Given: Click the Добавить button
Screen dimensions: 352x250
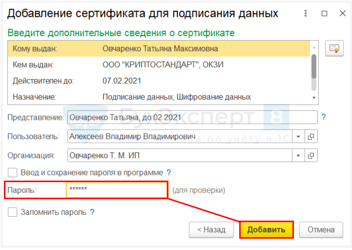Looking at the screenshot, I should [x=266, y=230].
